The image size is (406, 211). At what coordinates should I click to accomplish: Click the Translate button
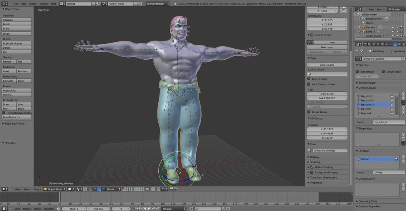pos(17,19)
